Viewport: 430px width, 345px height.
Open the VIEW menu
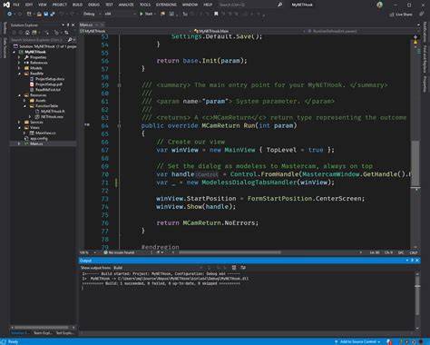(43, 5)
